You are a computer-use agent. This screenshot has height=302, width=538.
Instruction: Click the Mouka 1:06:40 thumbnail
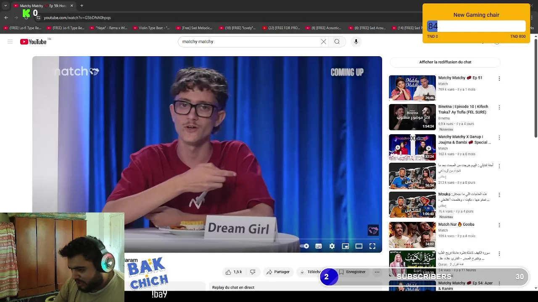[412, 205]
